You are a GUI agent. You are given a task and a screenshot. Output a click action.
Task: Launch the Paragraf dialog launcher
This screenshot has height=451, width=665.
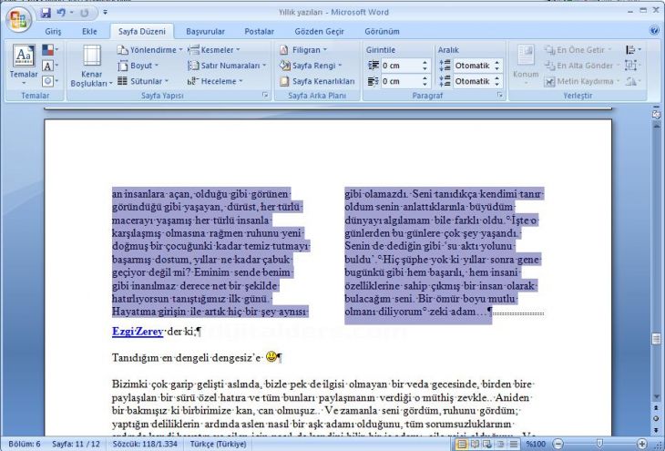(x=500, y=96)
